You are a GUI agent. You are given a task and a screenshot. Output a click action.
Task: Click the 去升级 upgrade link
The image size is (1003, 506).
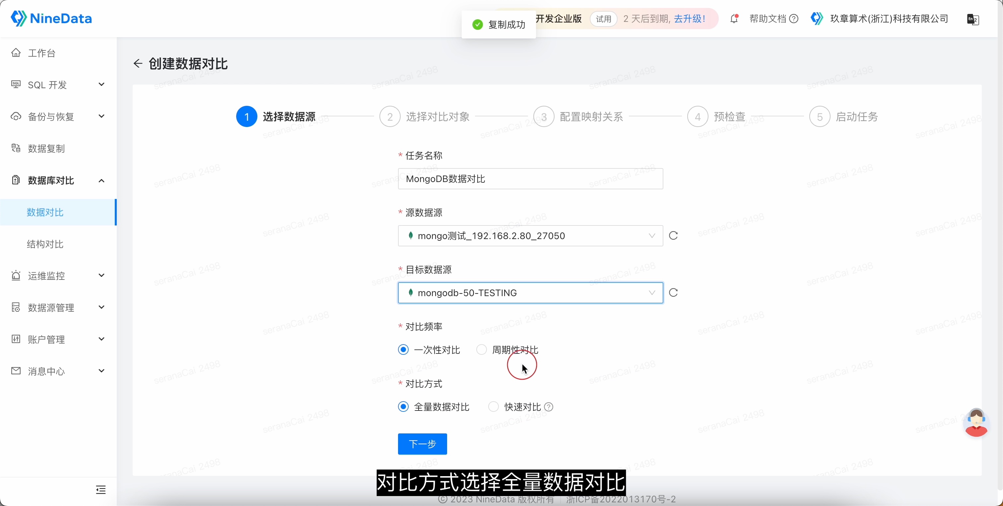click(x=690, y=19)
